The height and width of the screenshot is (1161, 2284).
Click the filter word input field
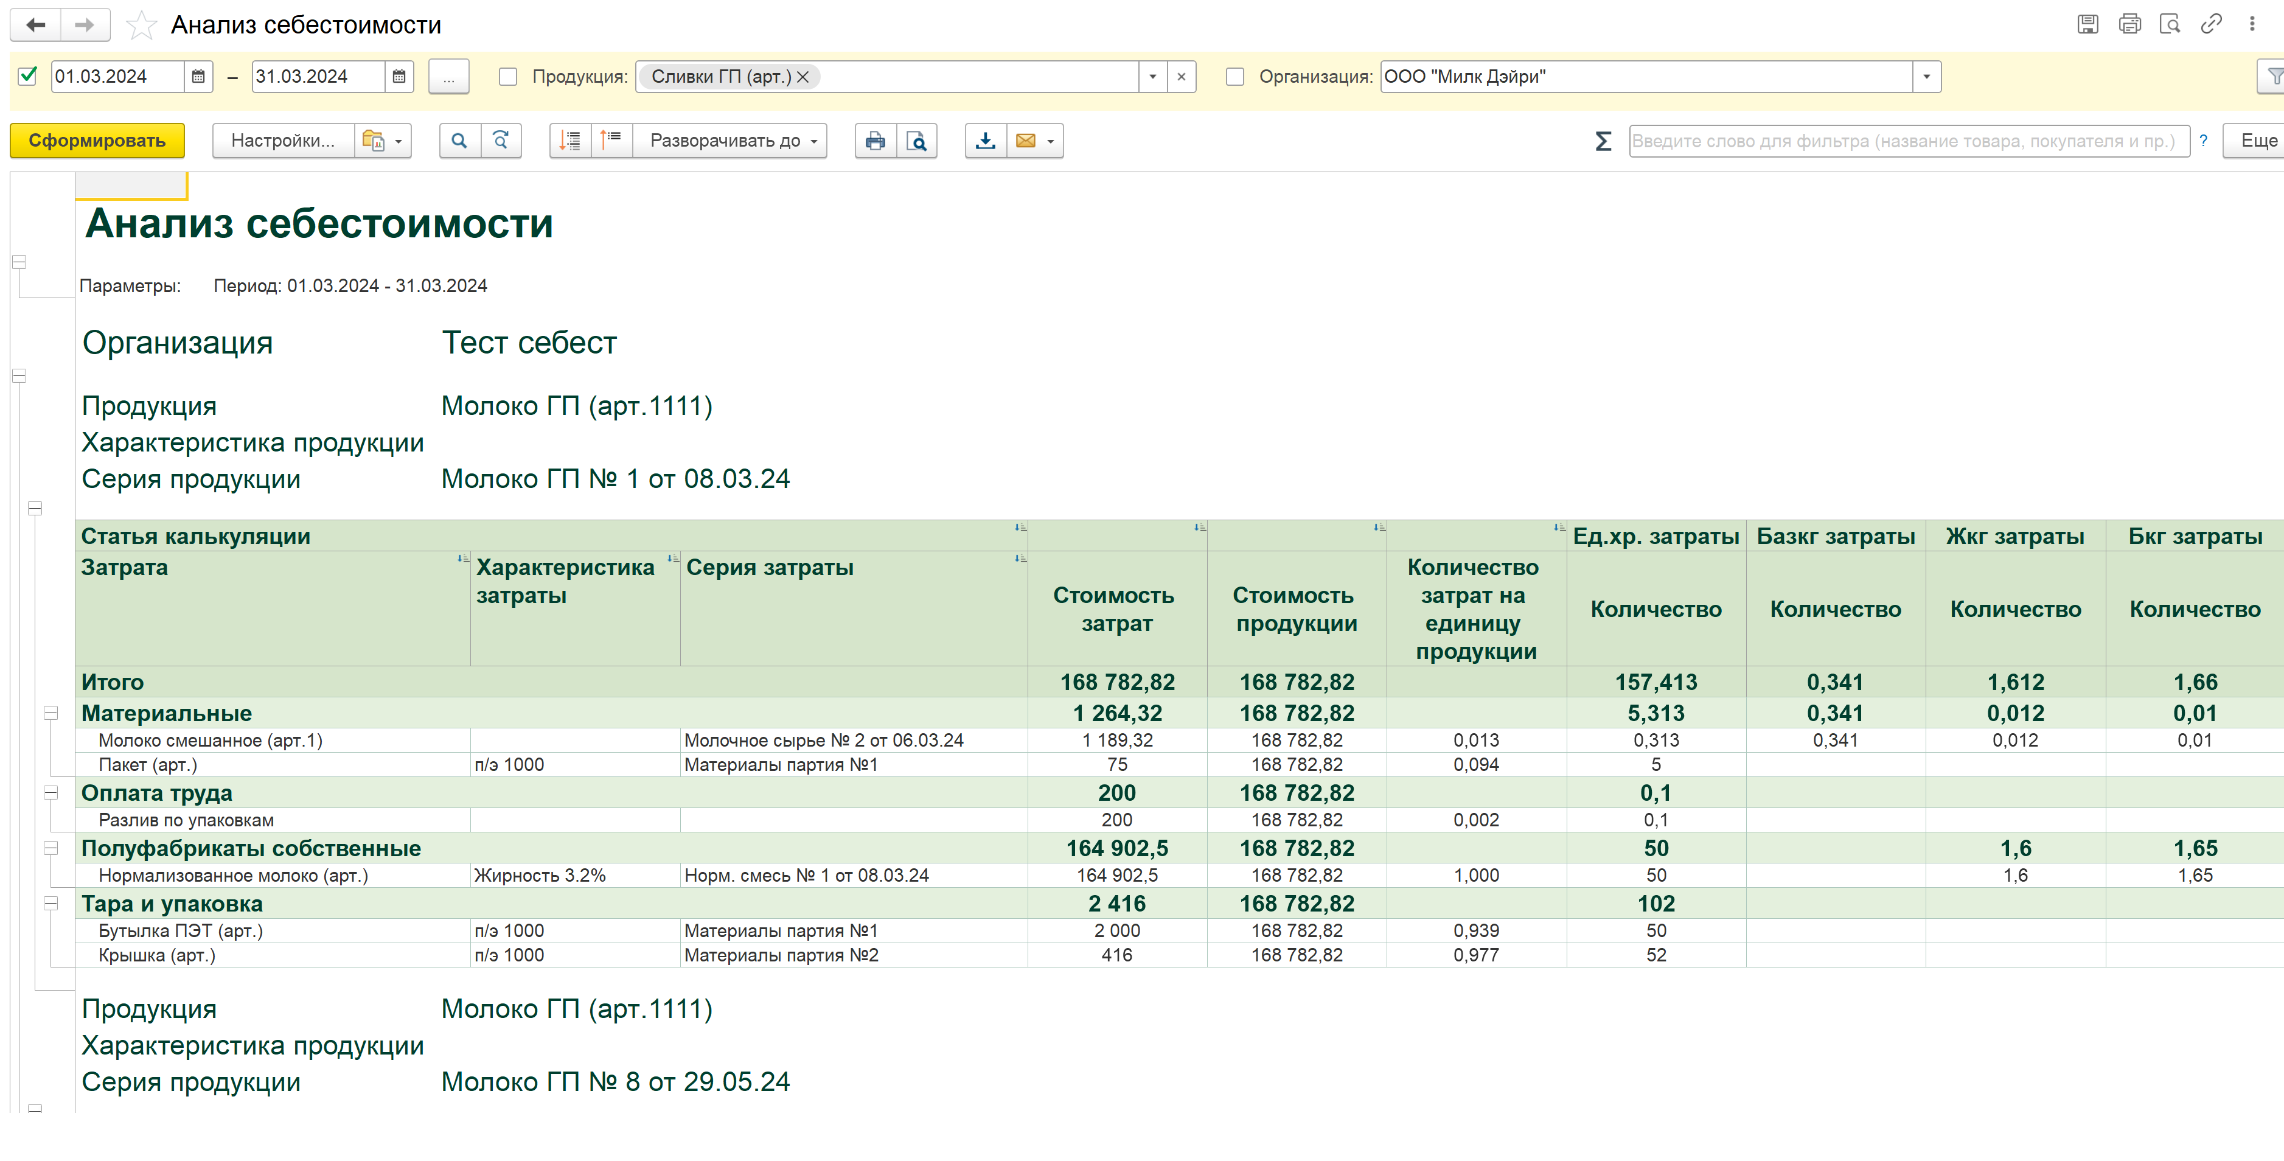tap(1906, 140)
